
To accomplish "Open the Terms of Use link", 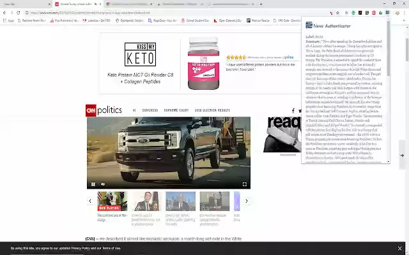I will [111, 248].
